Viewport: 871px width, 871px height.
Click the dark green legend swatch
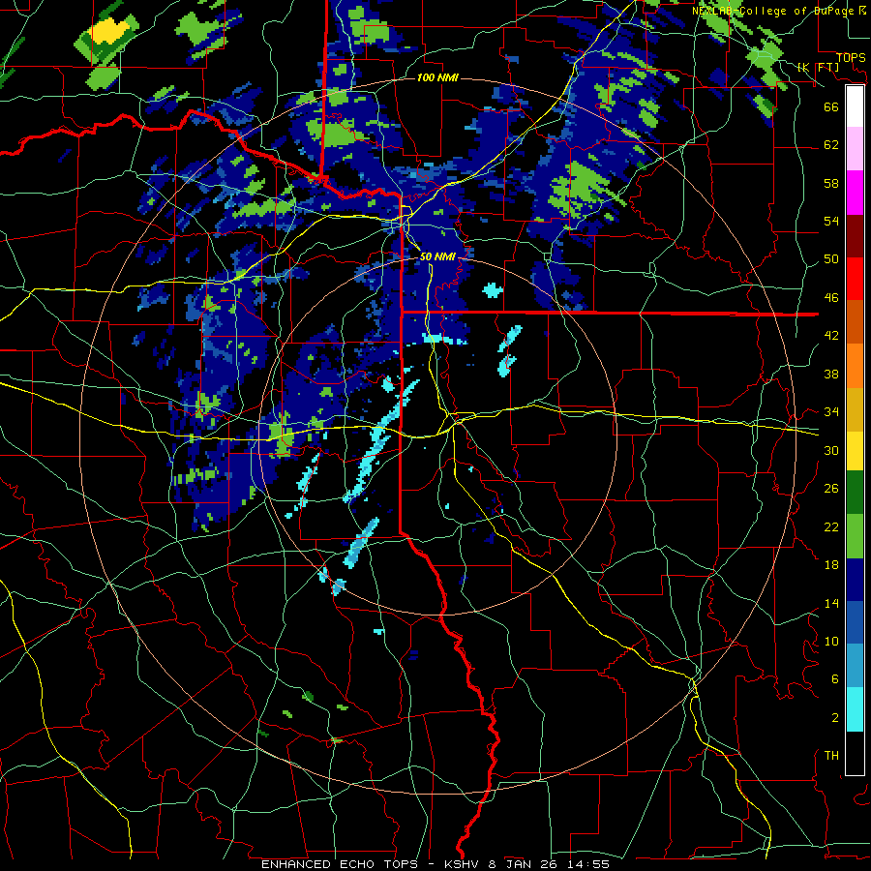click(855, 493)
